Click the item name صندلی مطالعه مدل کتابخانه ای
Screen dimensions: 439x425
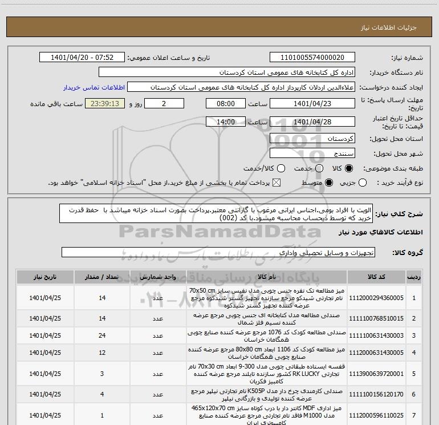267,318
